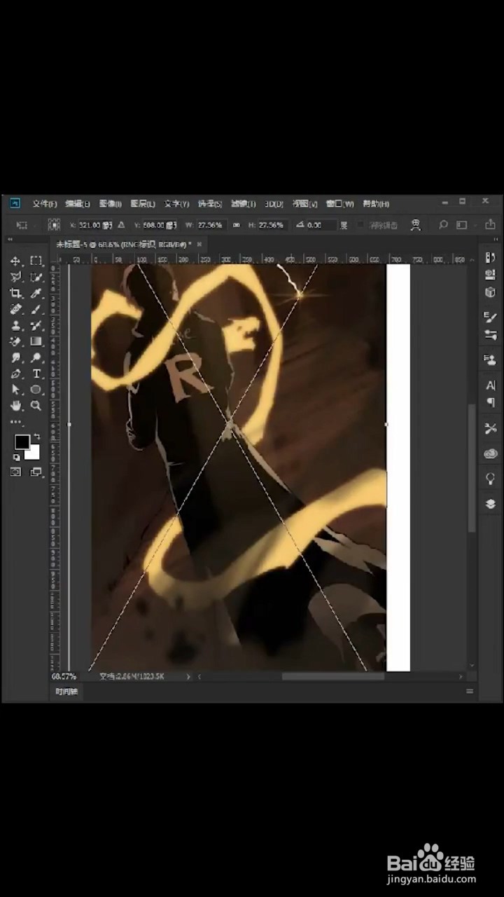Select the Quick Selection tool
This screenshot has width=504, height=897.
[36, 277]
